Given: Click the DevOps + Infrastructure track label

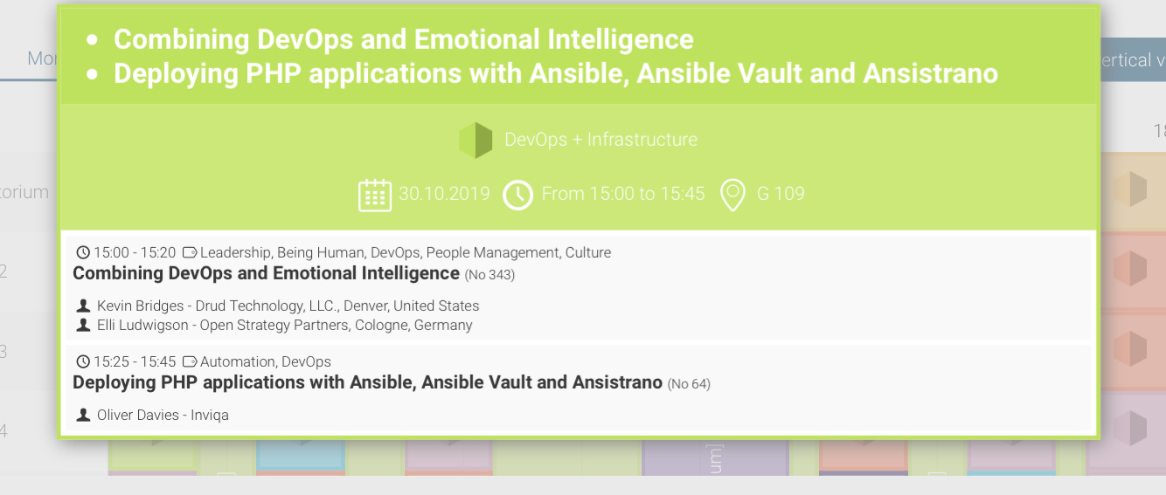Looking at the screenshot, I should click(600, 140).
